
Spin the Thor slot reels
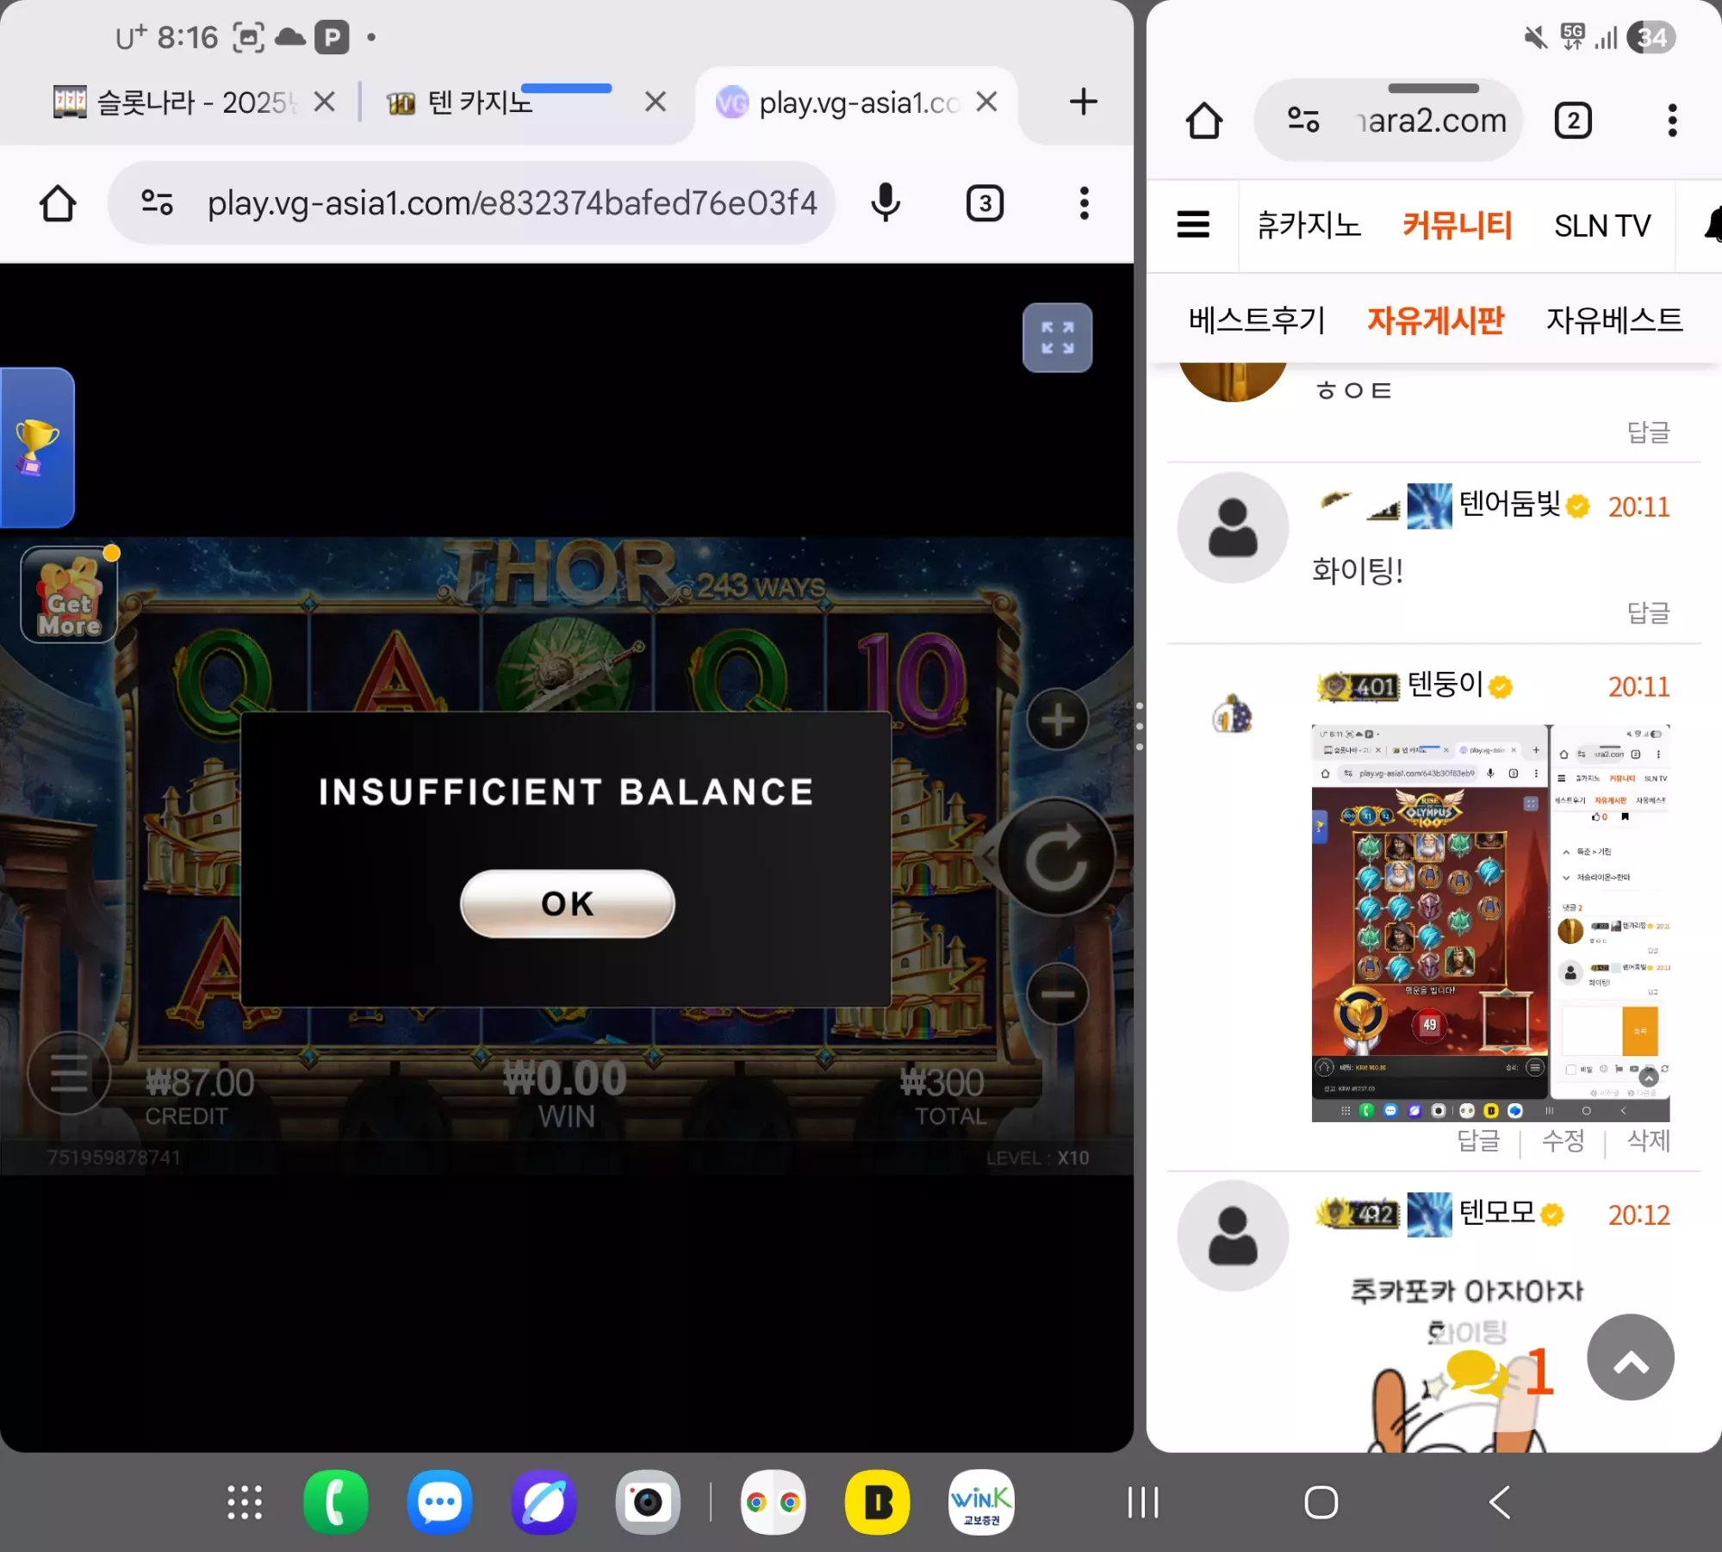coord(1056,857)
